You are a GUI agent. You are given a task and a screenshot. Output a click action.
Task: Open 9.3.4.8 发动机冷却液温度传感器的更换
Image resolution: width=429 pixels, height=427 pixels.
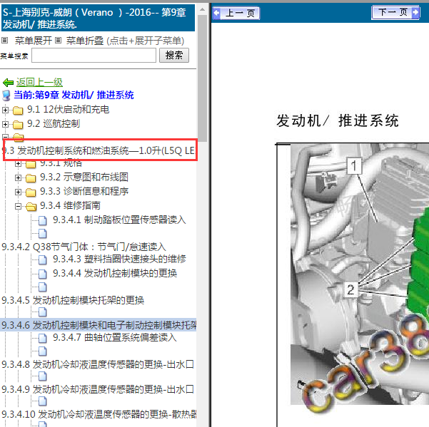tap(98, 364)
